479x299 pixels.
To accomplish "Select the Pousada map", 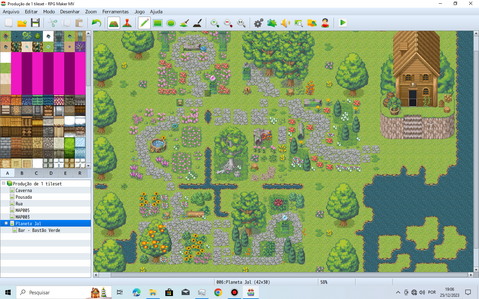I will (24, 197).
